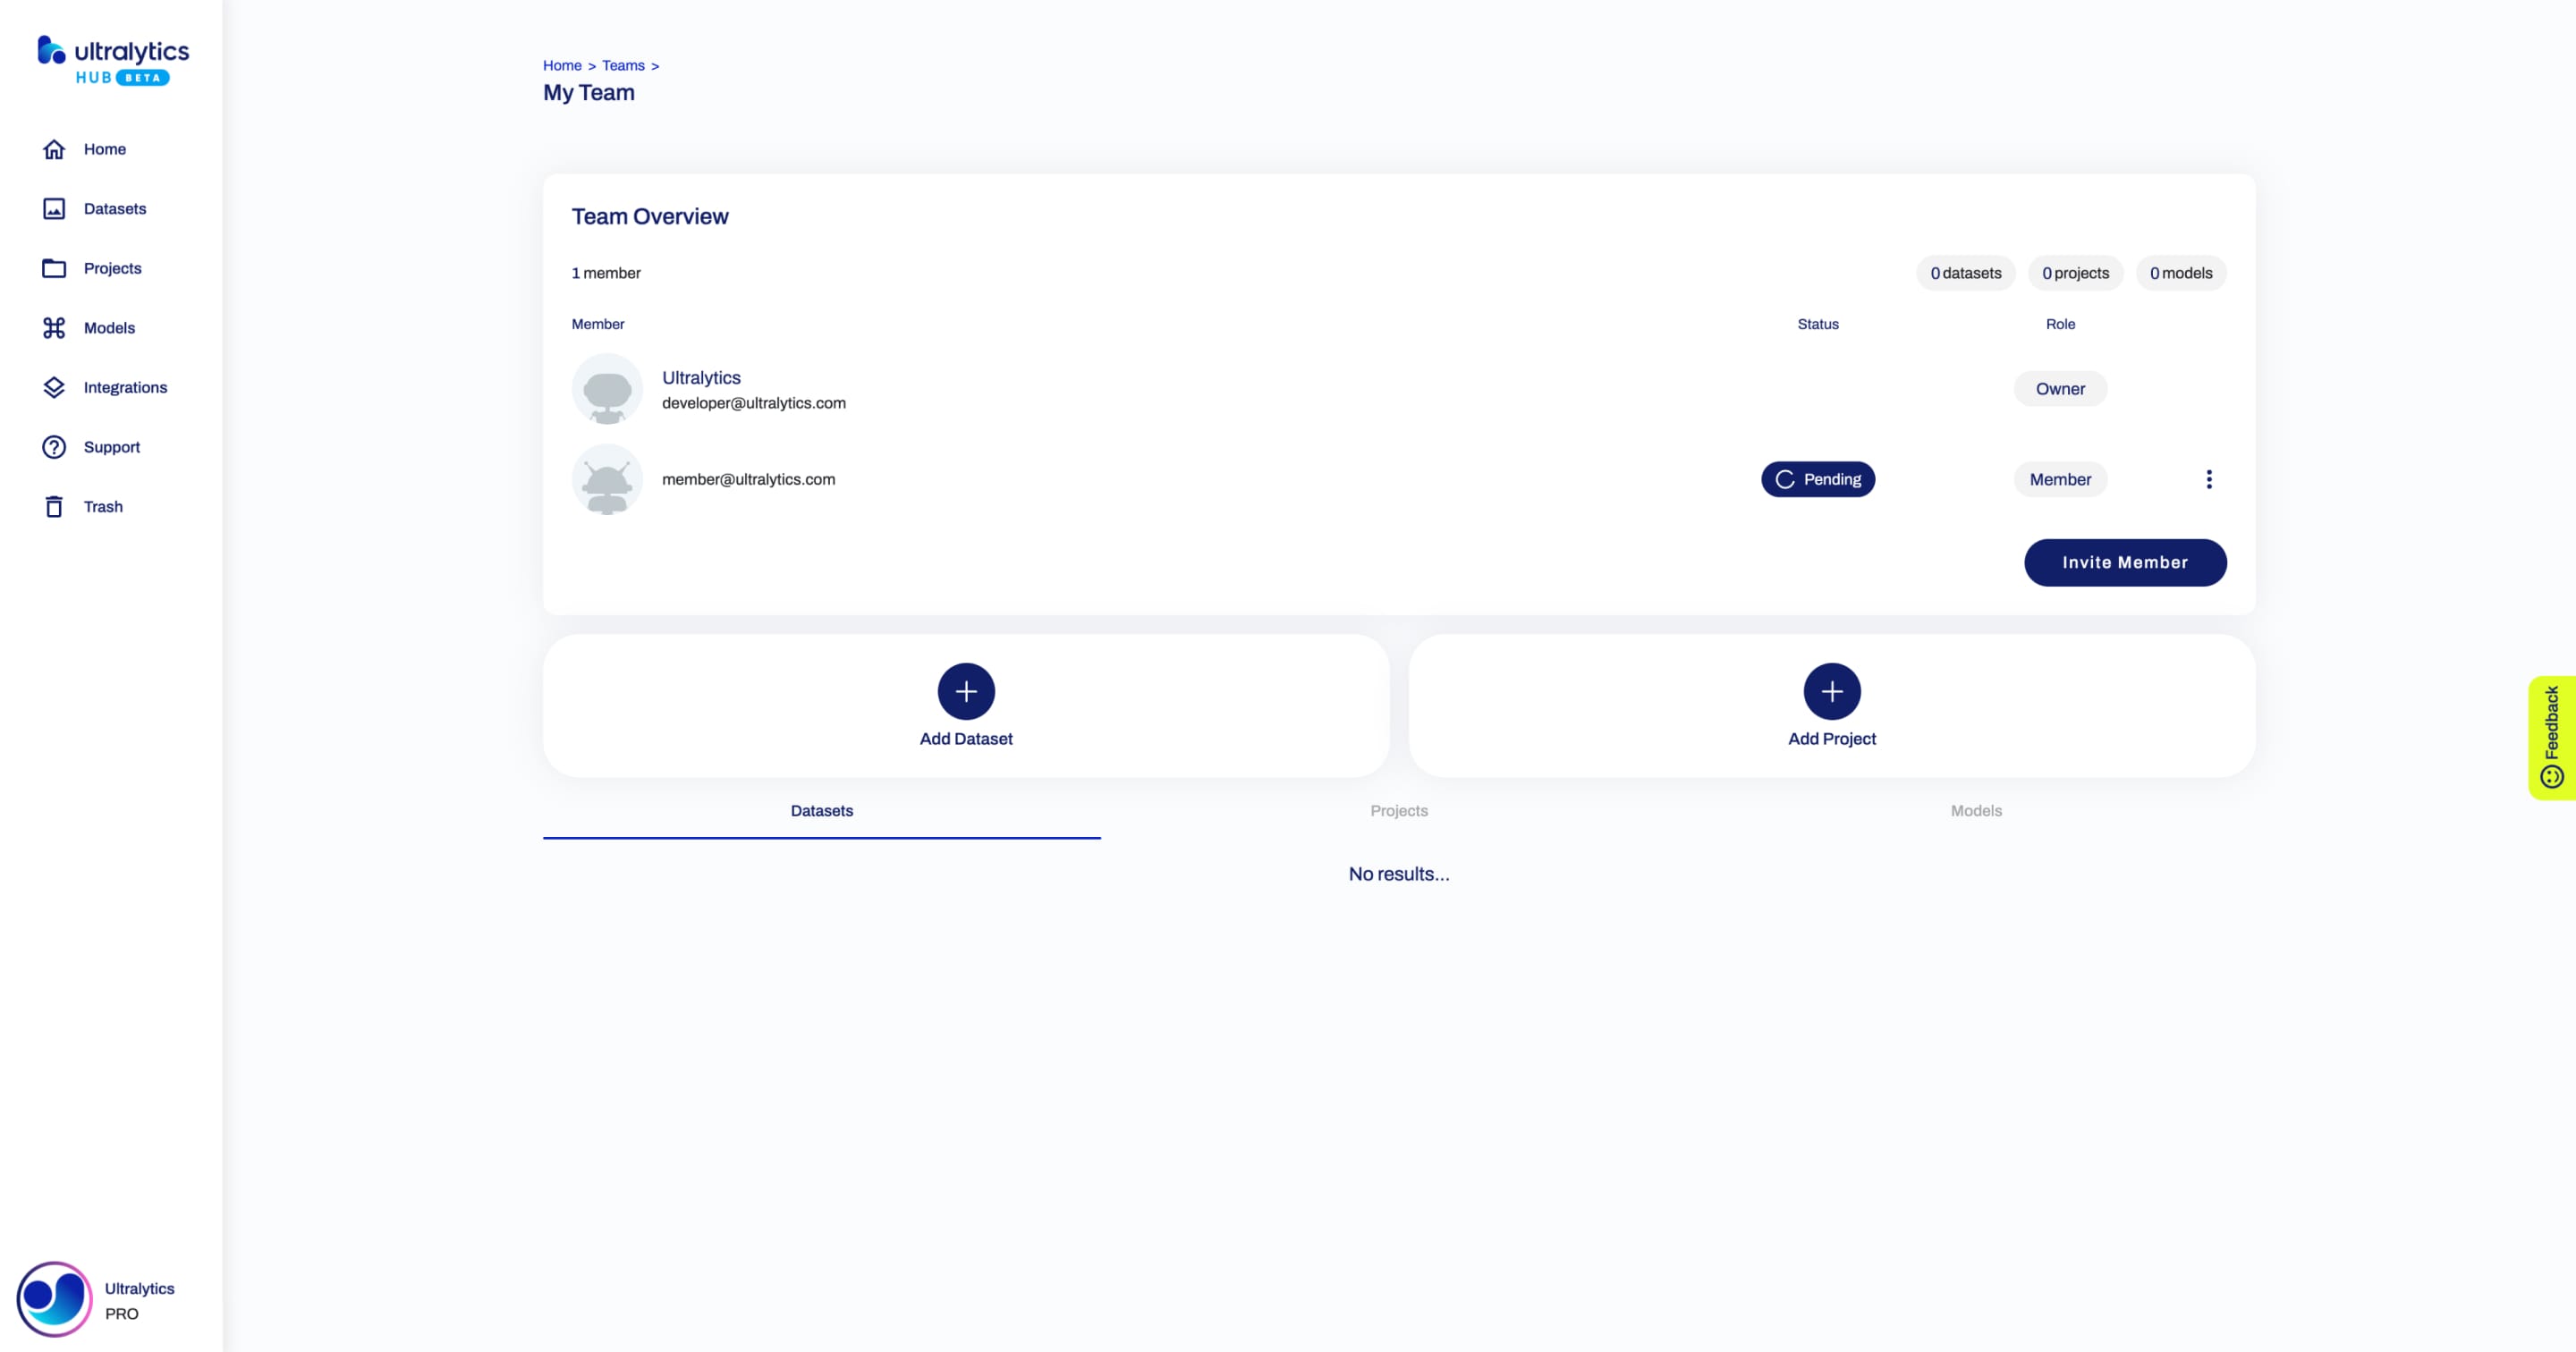Click the Models icon in sidebar
The image size is (2576, 1352).
pyautogui.click(x=55, y=327)
